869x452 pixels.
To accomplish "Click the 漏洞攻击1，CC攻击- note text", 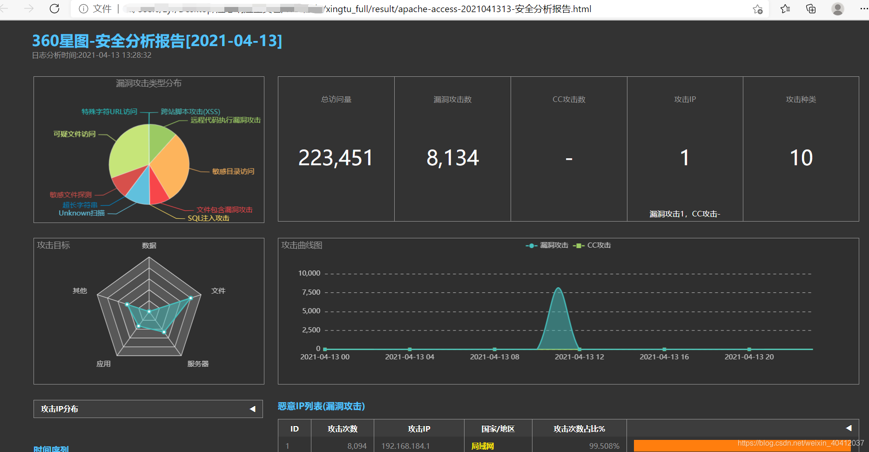I will 685,214.
